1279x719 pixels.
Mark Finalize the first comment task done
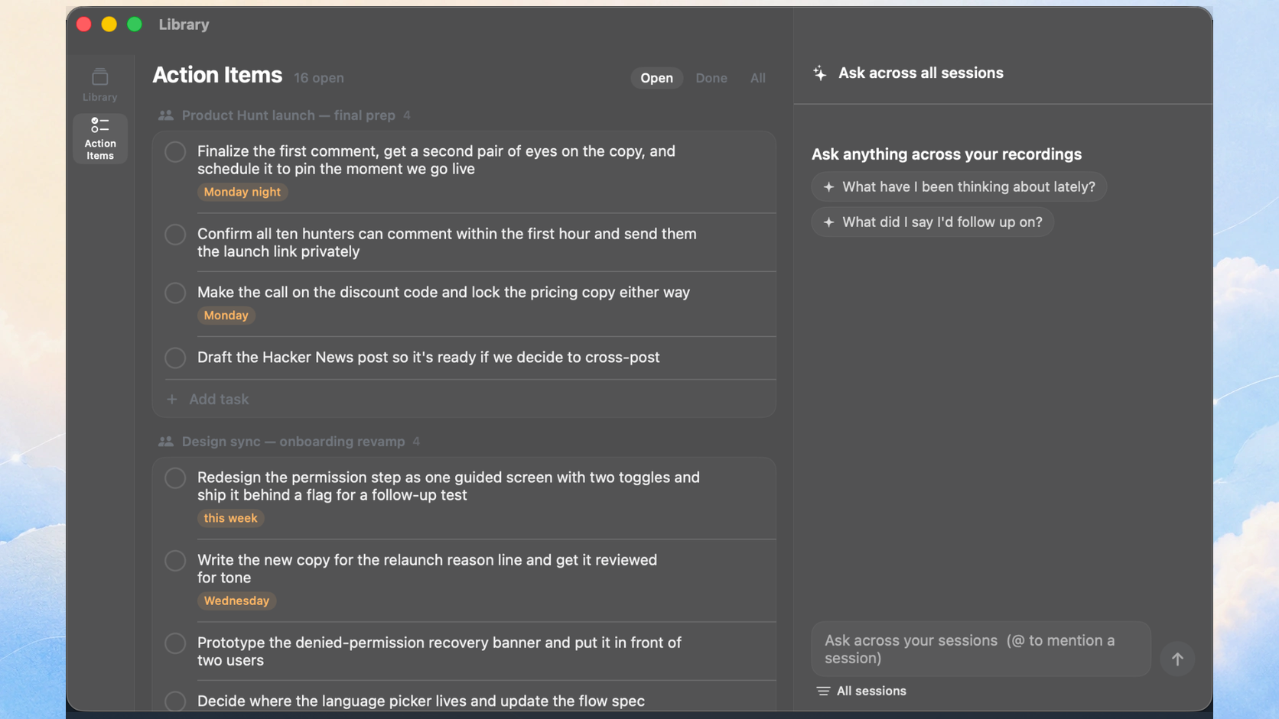(175, 152)
